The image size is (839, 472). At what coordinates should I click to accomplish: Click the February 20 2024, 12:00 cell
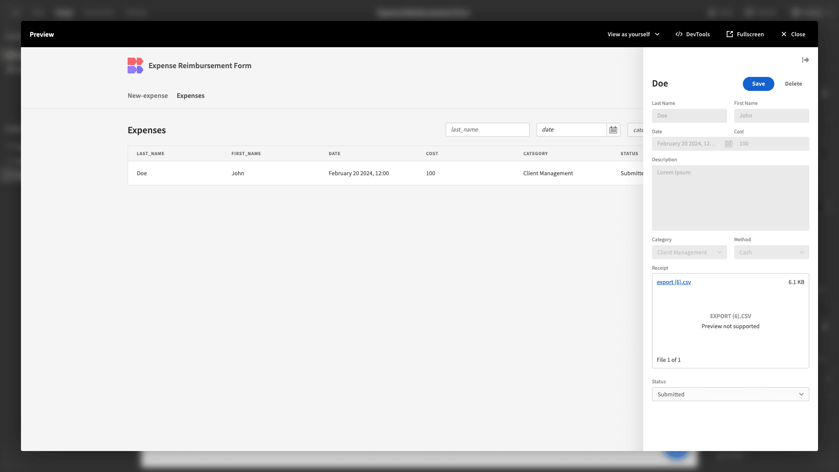pyautogui.click(x=358, y=174)
